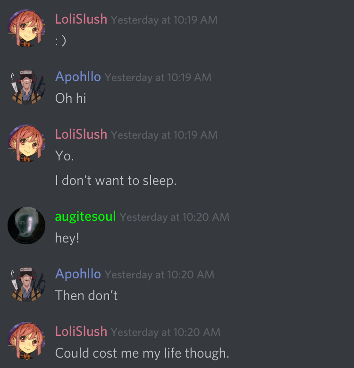
Task: Select the "Oh hi" message
Action: 70,98
